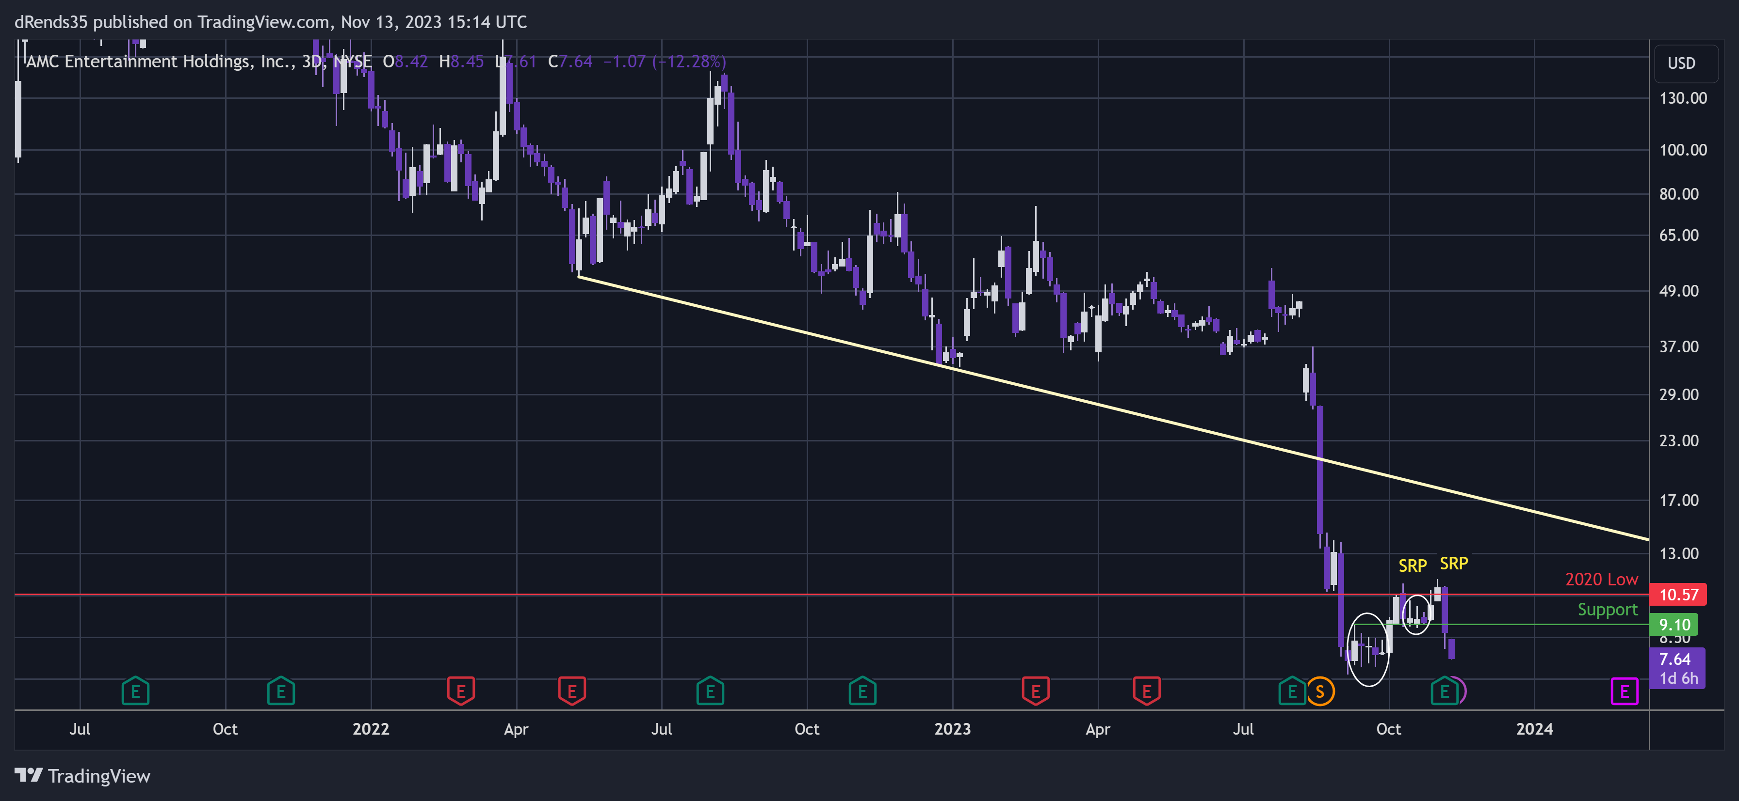Click the earnings marker near Jul 2021

coord(135,691)
